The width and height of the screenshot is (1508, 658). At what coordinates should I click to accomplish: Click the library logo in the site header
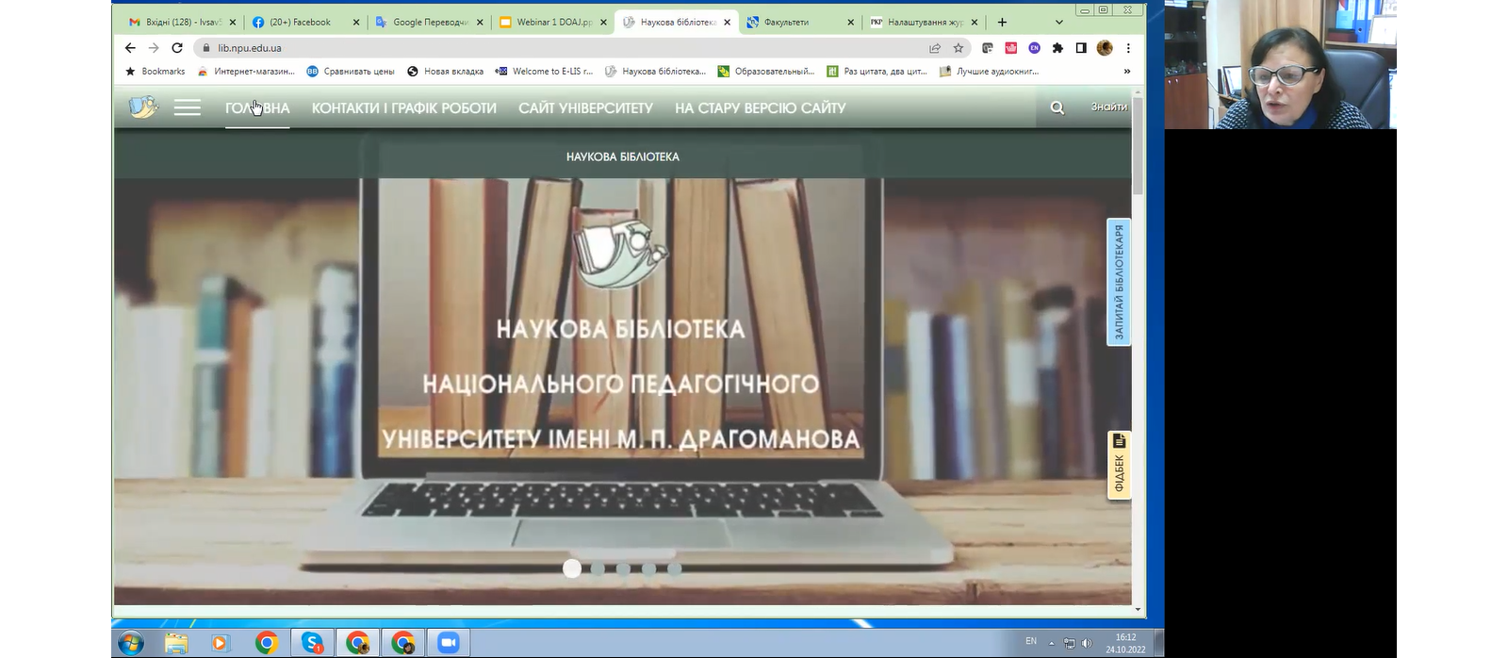point(143,107)
